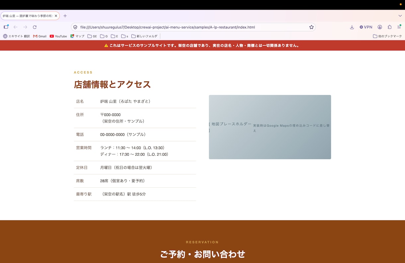Open the YouTube bookmark
The height and width of the screenshot is (263, 405).
[58, 36]
